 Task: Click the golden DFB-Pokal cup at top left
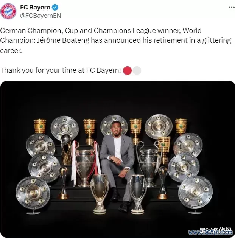pos(40,126)
